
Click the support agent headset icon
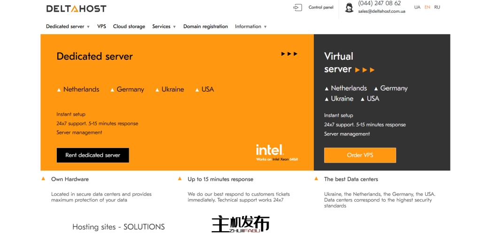[x=349, y=8]
